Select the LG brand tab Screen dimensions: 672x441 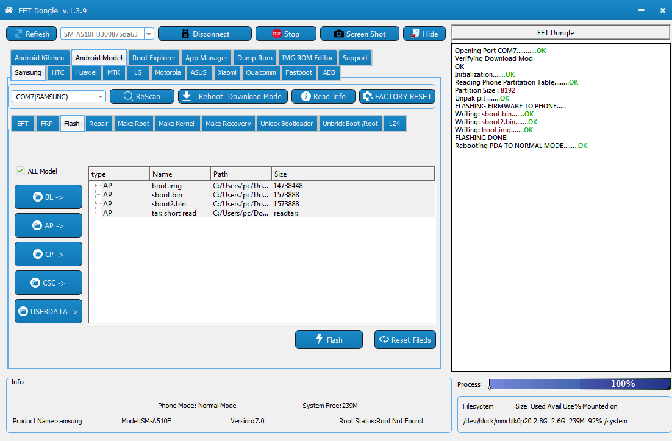pyautogui.click(x=138, y=72)
